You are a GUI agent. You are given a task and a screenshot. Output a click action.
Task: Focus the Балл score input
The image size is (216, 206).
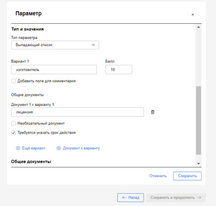118,70
